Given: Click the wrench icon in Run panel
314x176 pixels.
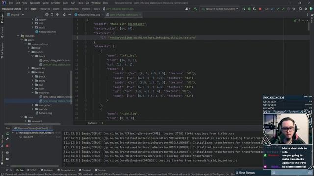Looking at the screenshot, I should 7,139.
